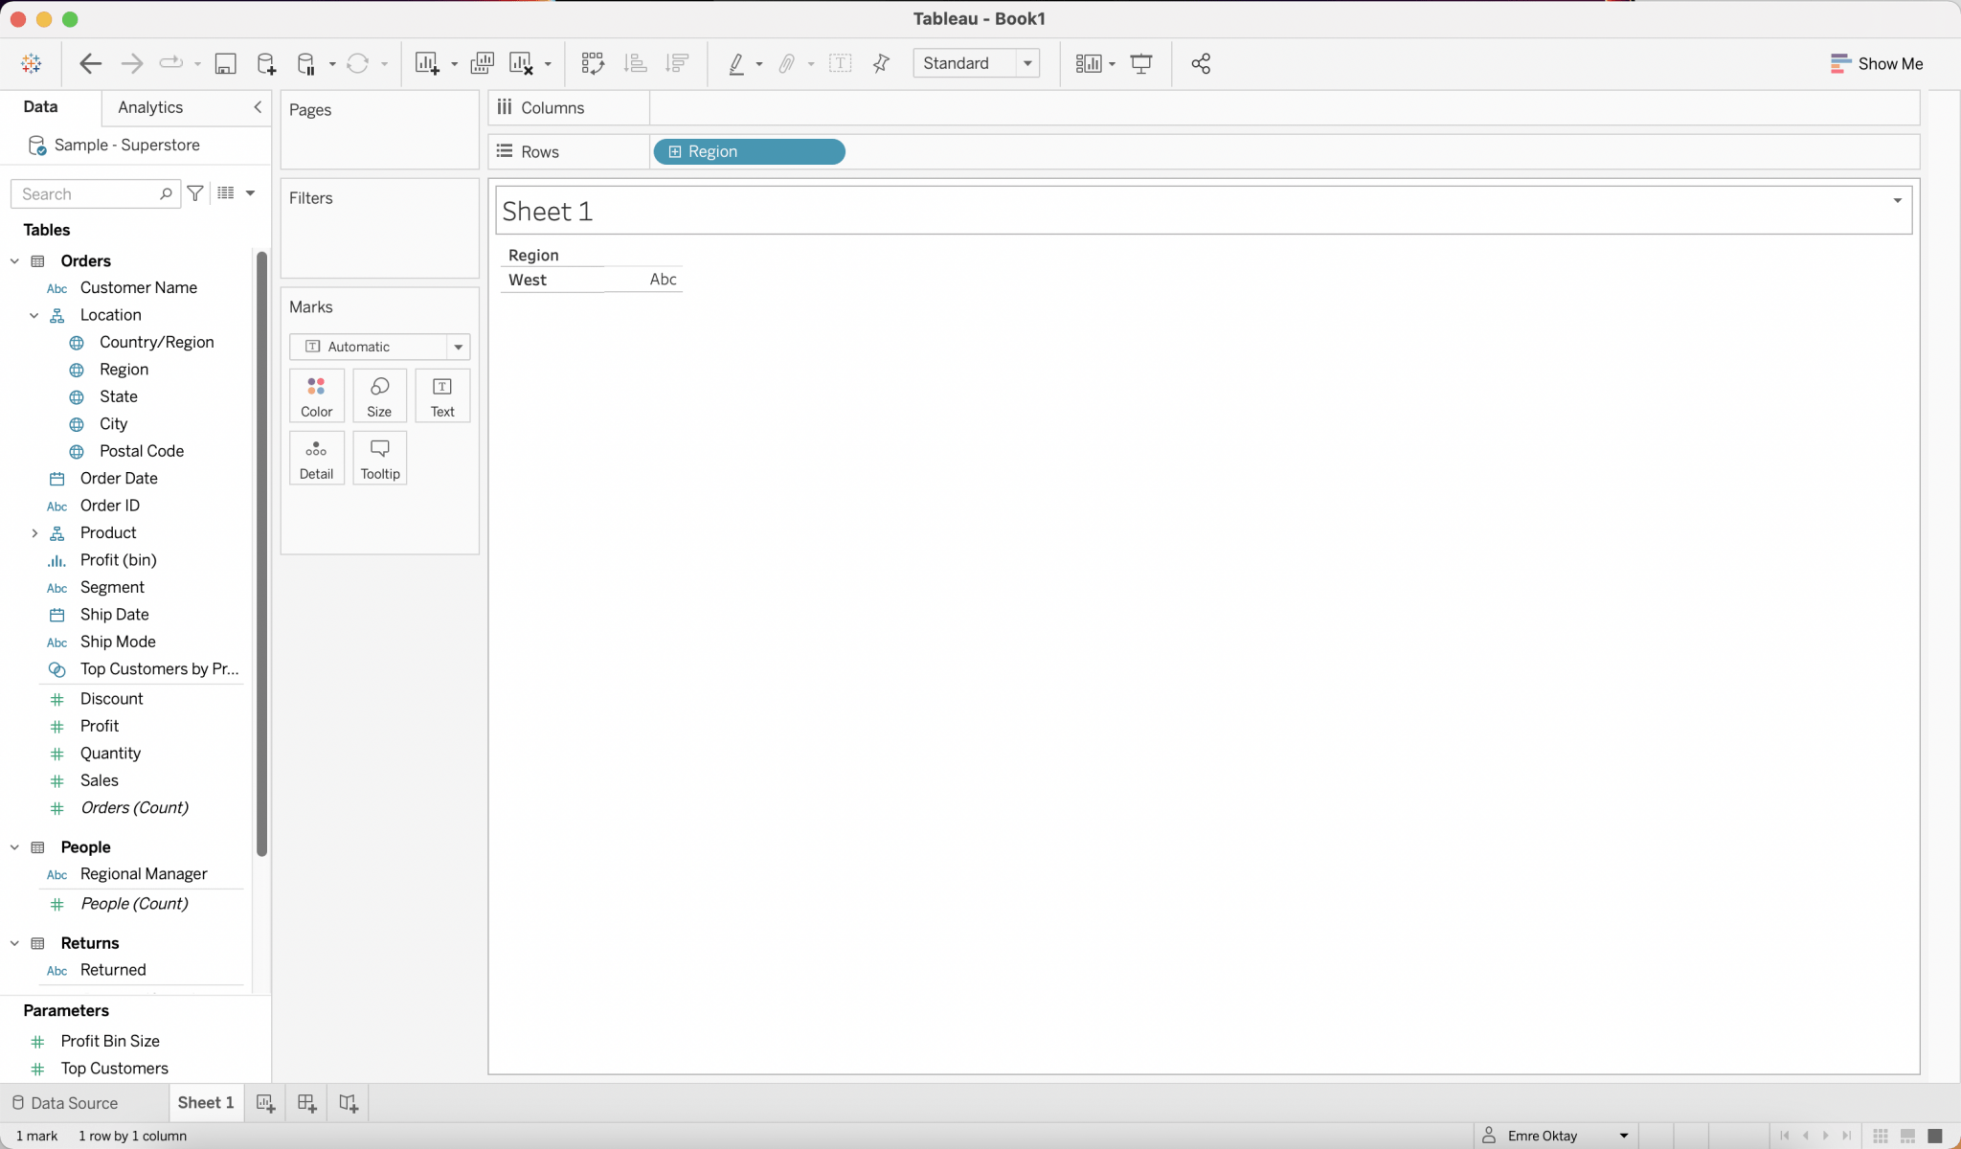Open the Color shelf on the Marks card
The image size is (1961, 1149).
(316, 395)
